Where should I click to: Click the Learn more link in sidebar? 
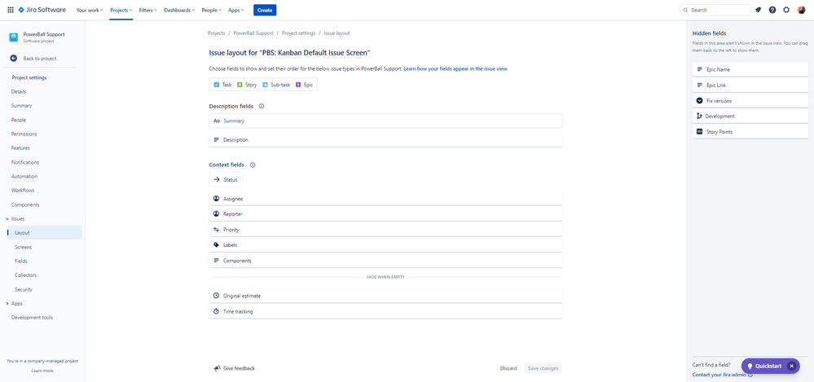pyautogui.click(x=42, y=371)
